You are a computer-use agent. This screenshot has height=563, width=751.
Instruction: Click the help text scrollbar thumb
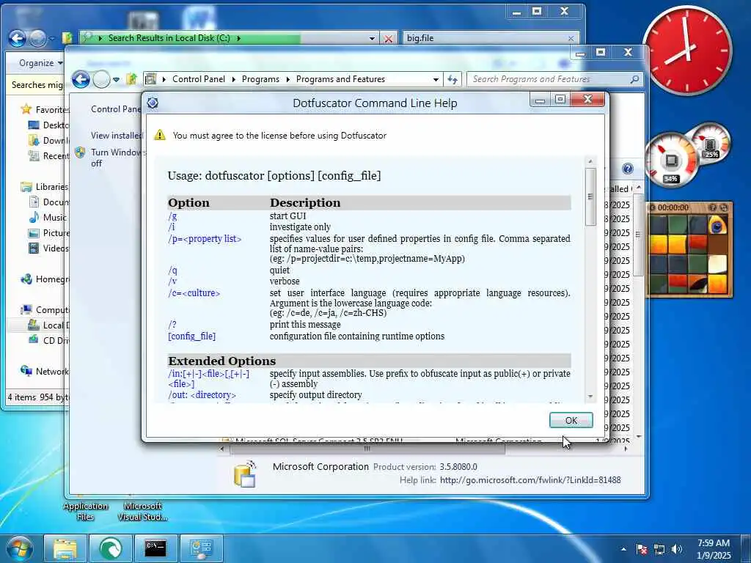(x=590, y=196)
